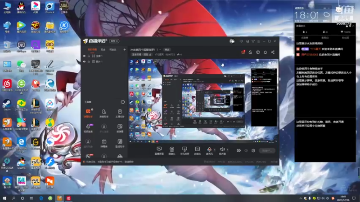
Task: Open the video link tool with purple badge
Action: click(88, 128)
